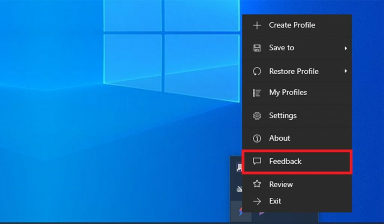Image resolution: width=384 pixels, height=224 pixels.
Task: Click the plus icon beside Create Profile
Action: (257, 26)
